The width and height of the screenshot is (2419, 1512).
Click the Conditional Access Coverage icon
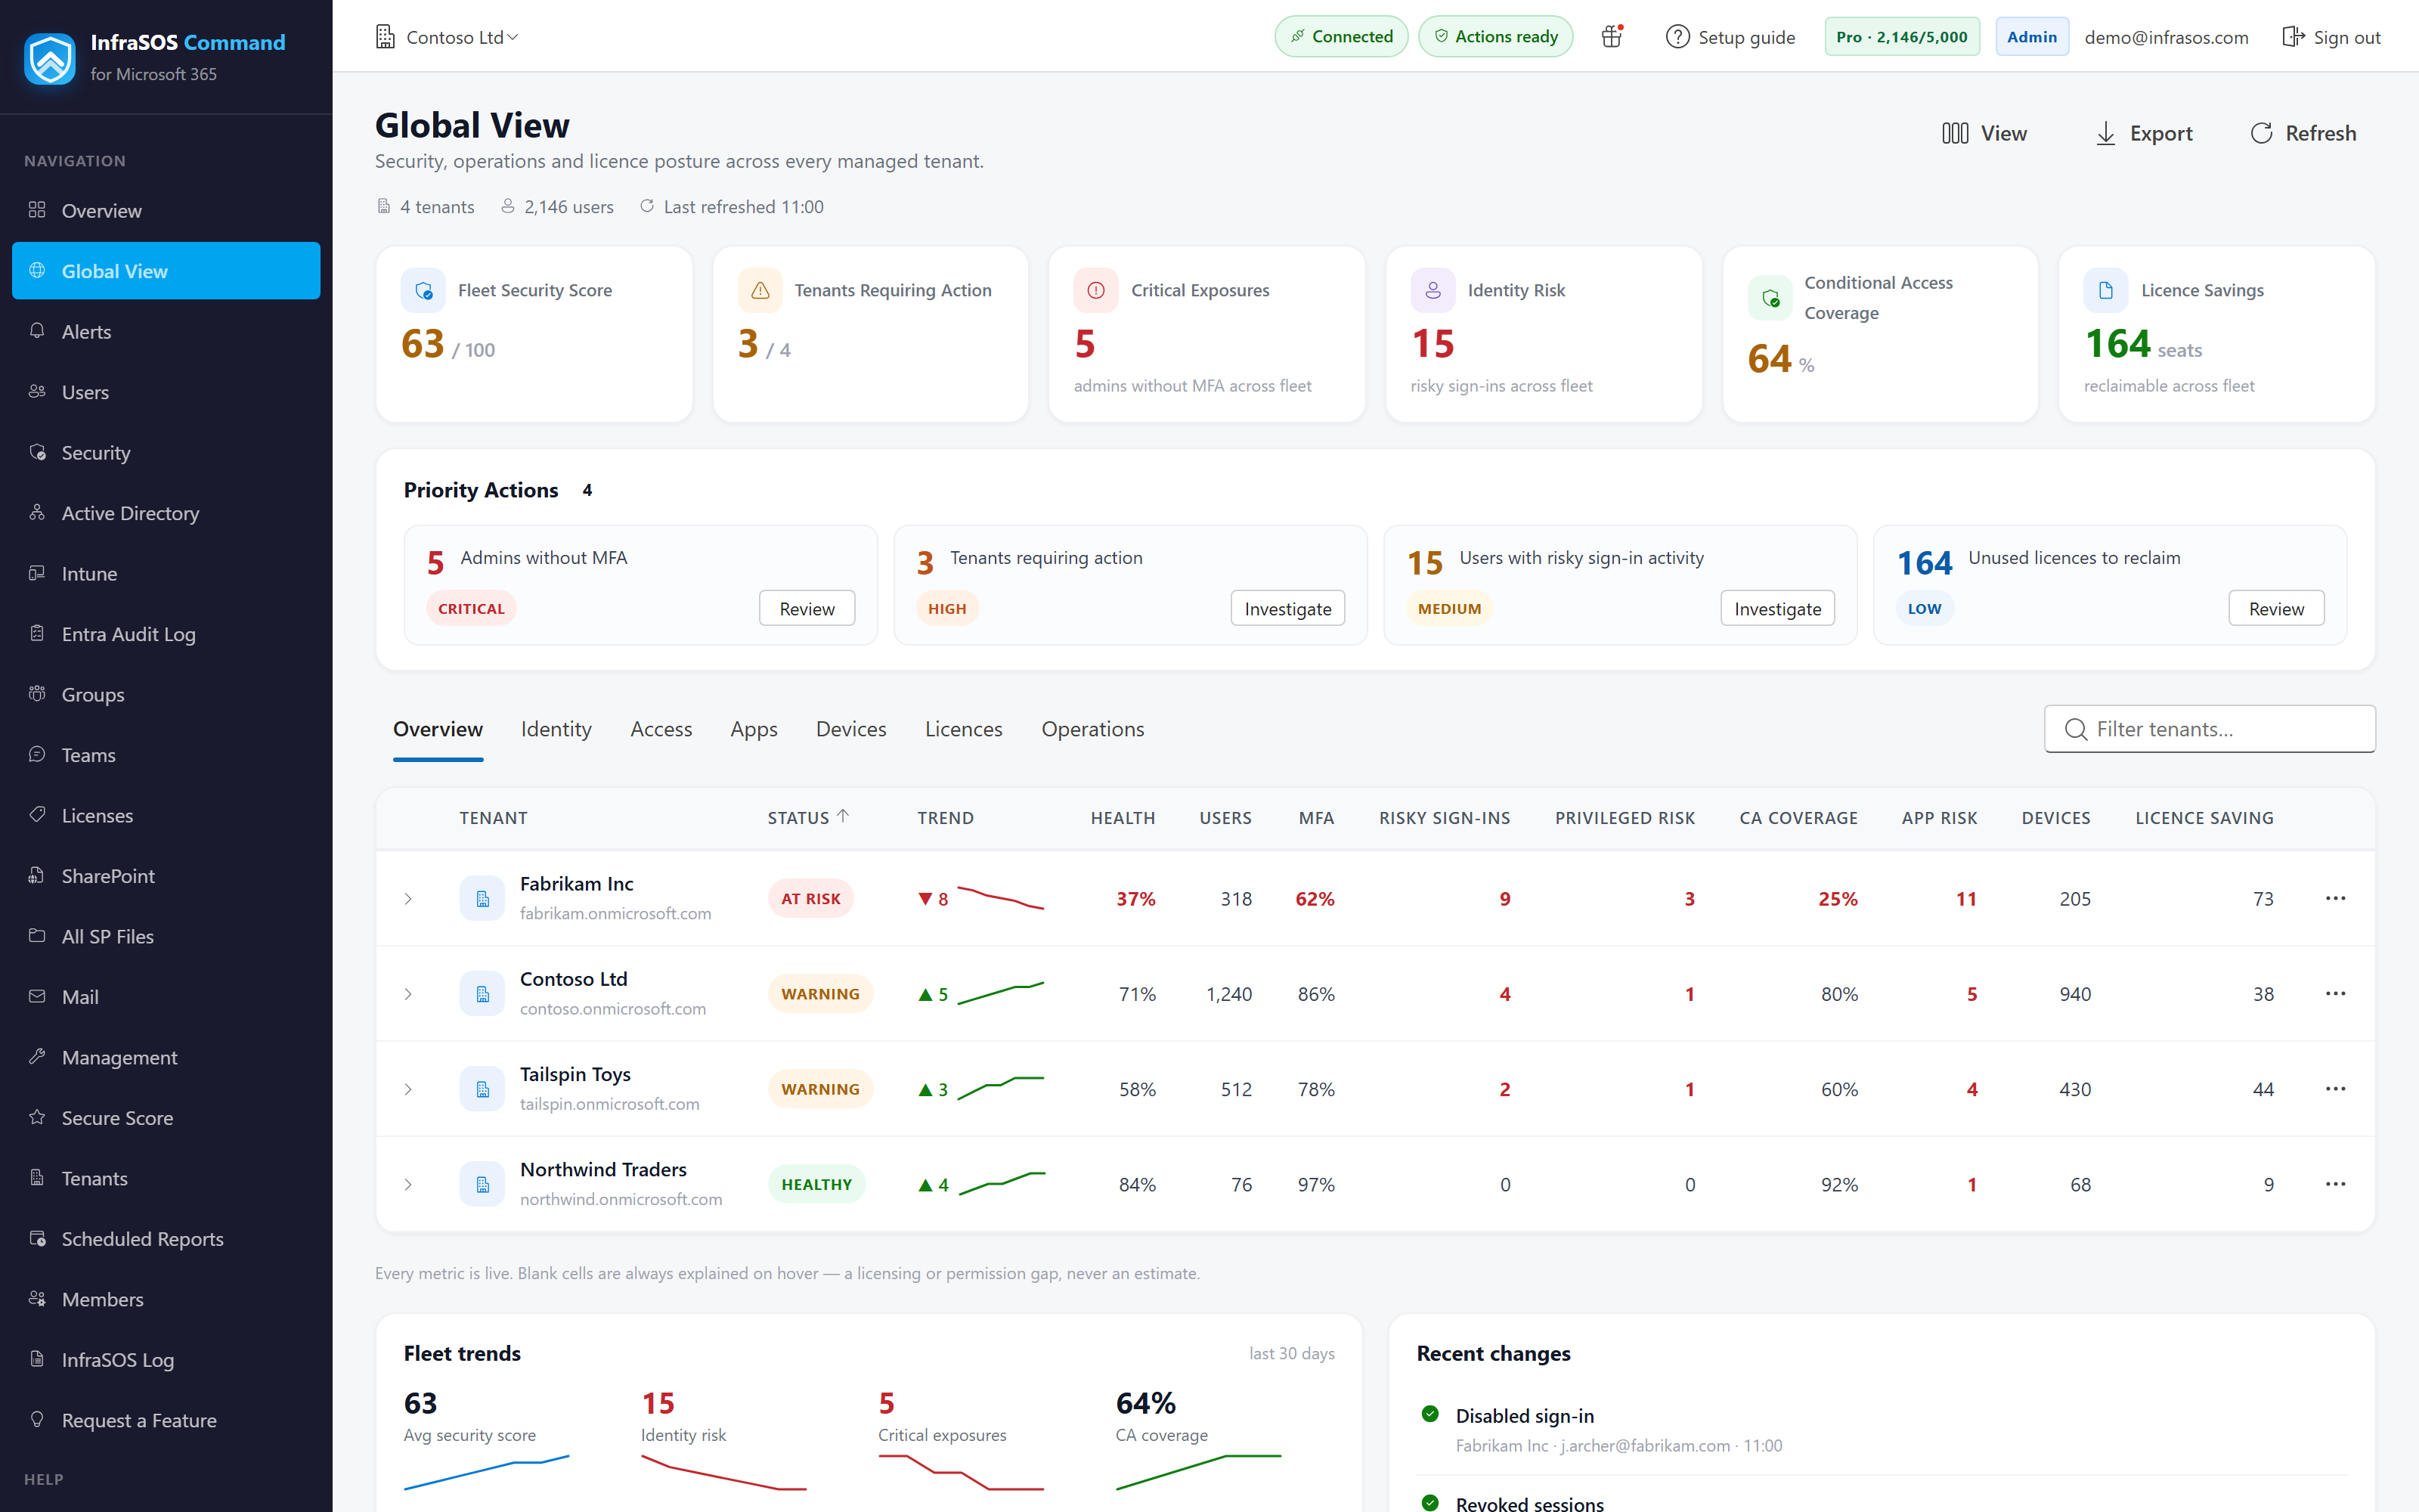(1769, 298)
